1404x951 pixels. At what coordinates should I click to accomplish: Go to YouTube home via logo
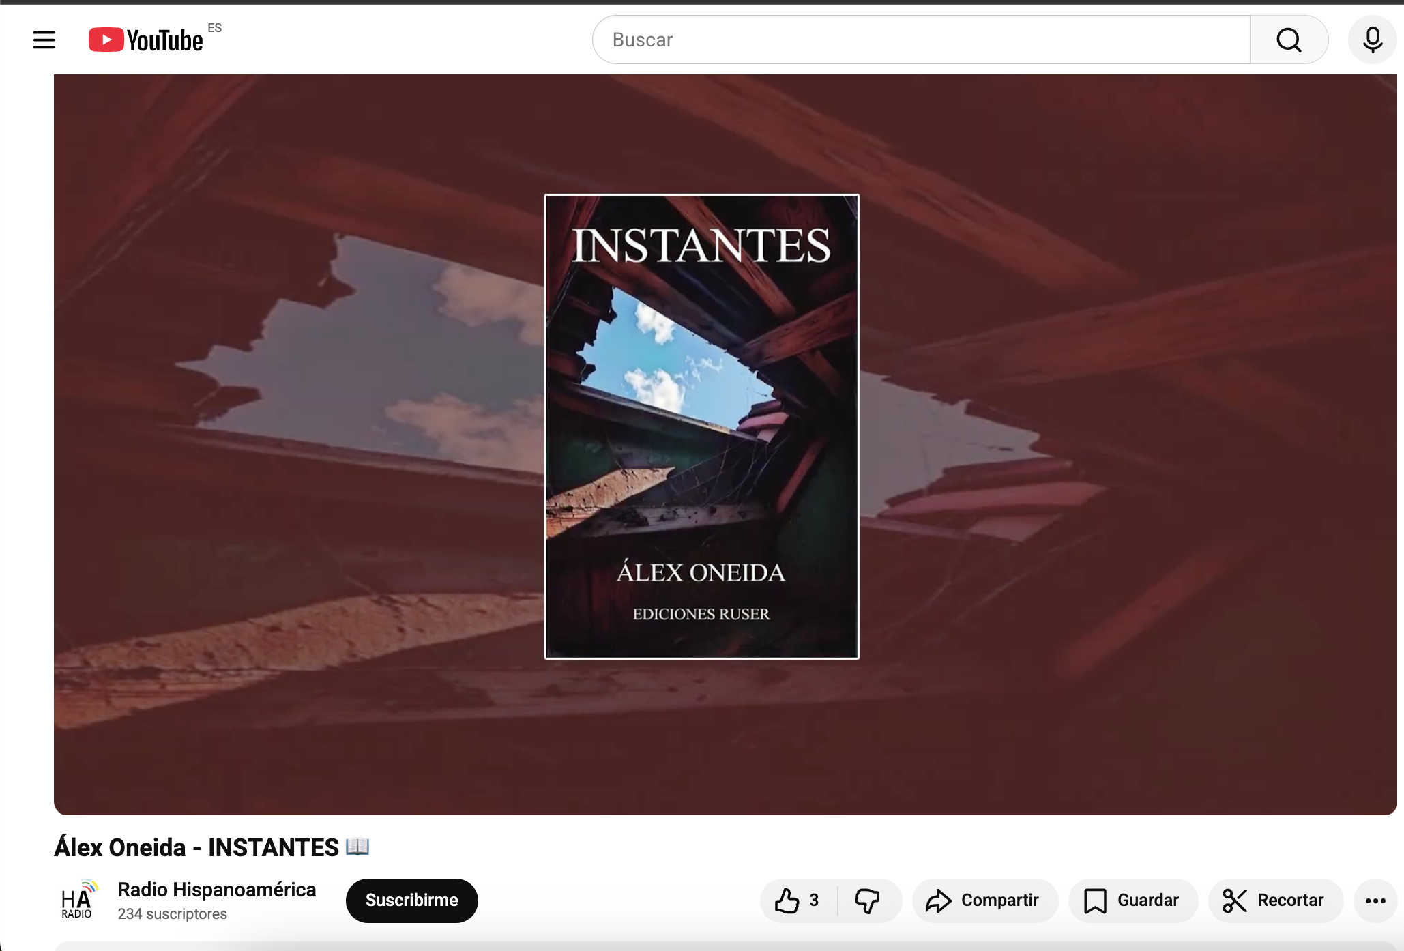point(146,40)
